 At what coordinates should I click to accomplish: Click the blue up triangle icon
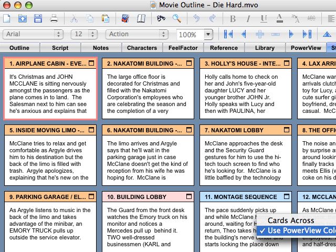[x=327, y=34]
